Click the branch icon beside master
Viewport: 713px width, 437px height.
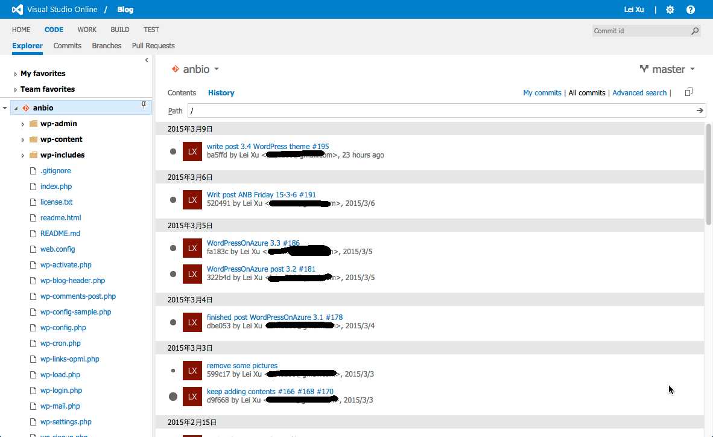click(x=644, y=69)
